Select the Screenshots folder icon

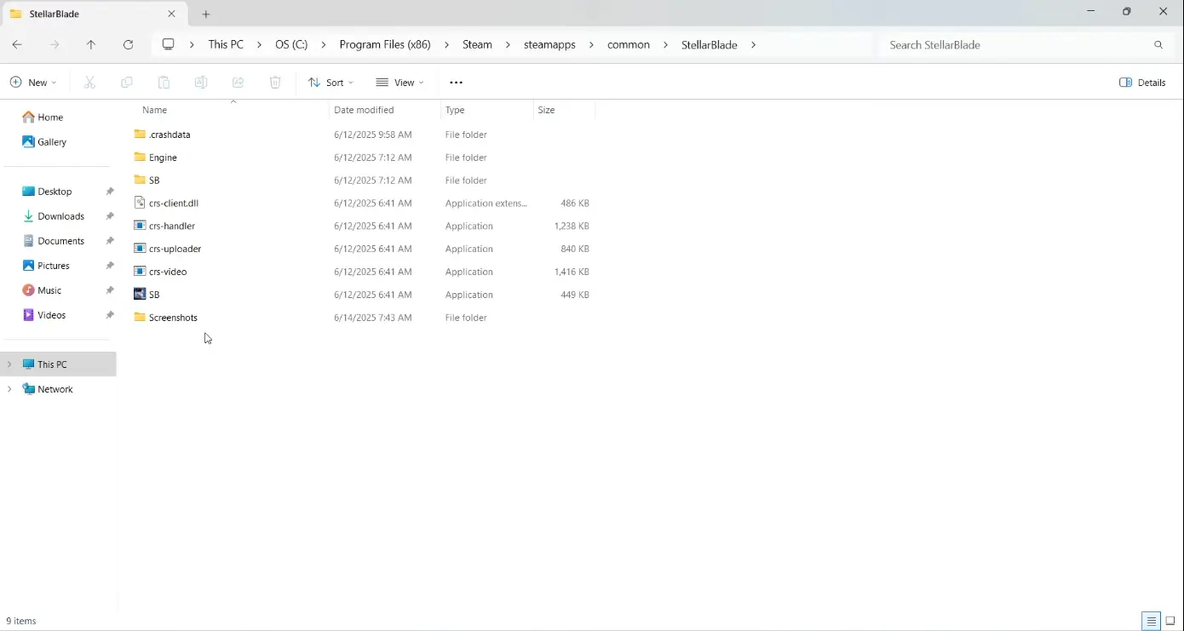(140, 318)
